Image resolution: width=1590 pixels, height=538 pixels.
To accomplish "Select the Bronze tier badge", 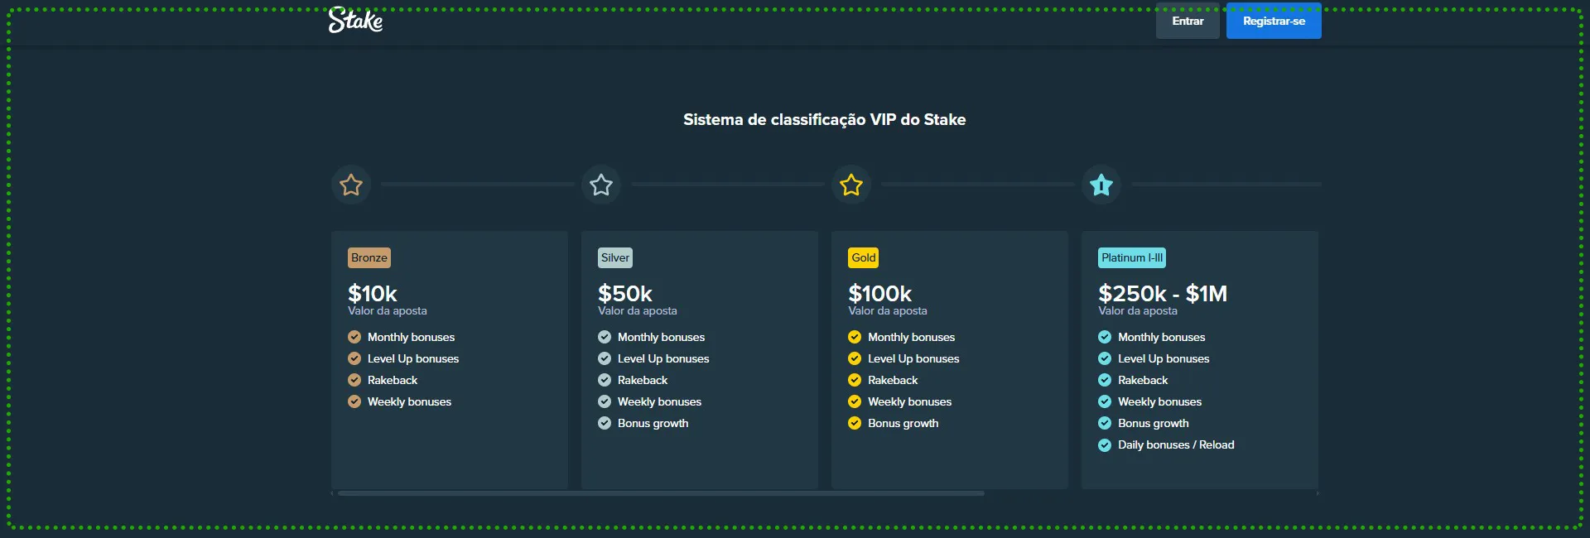I will 370,257.
